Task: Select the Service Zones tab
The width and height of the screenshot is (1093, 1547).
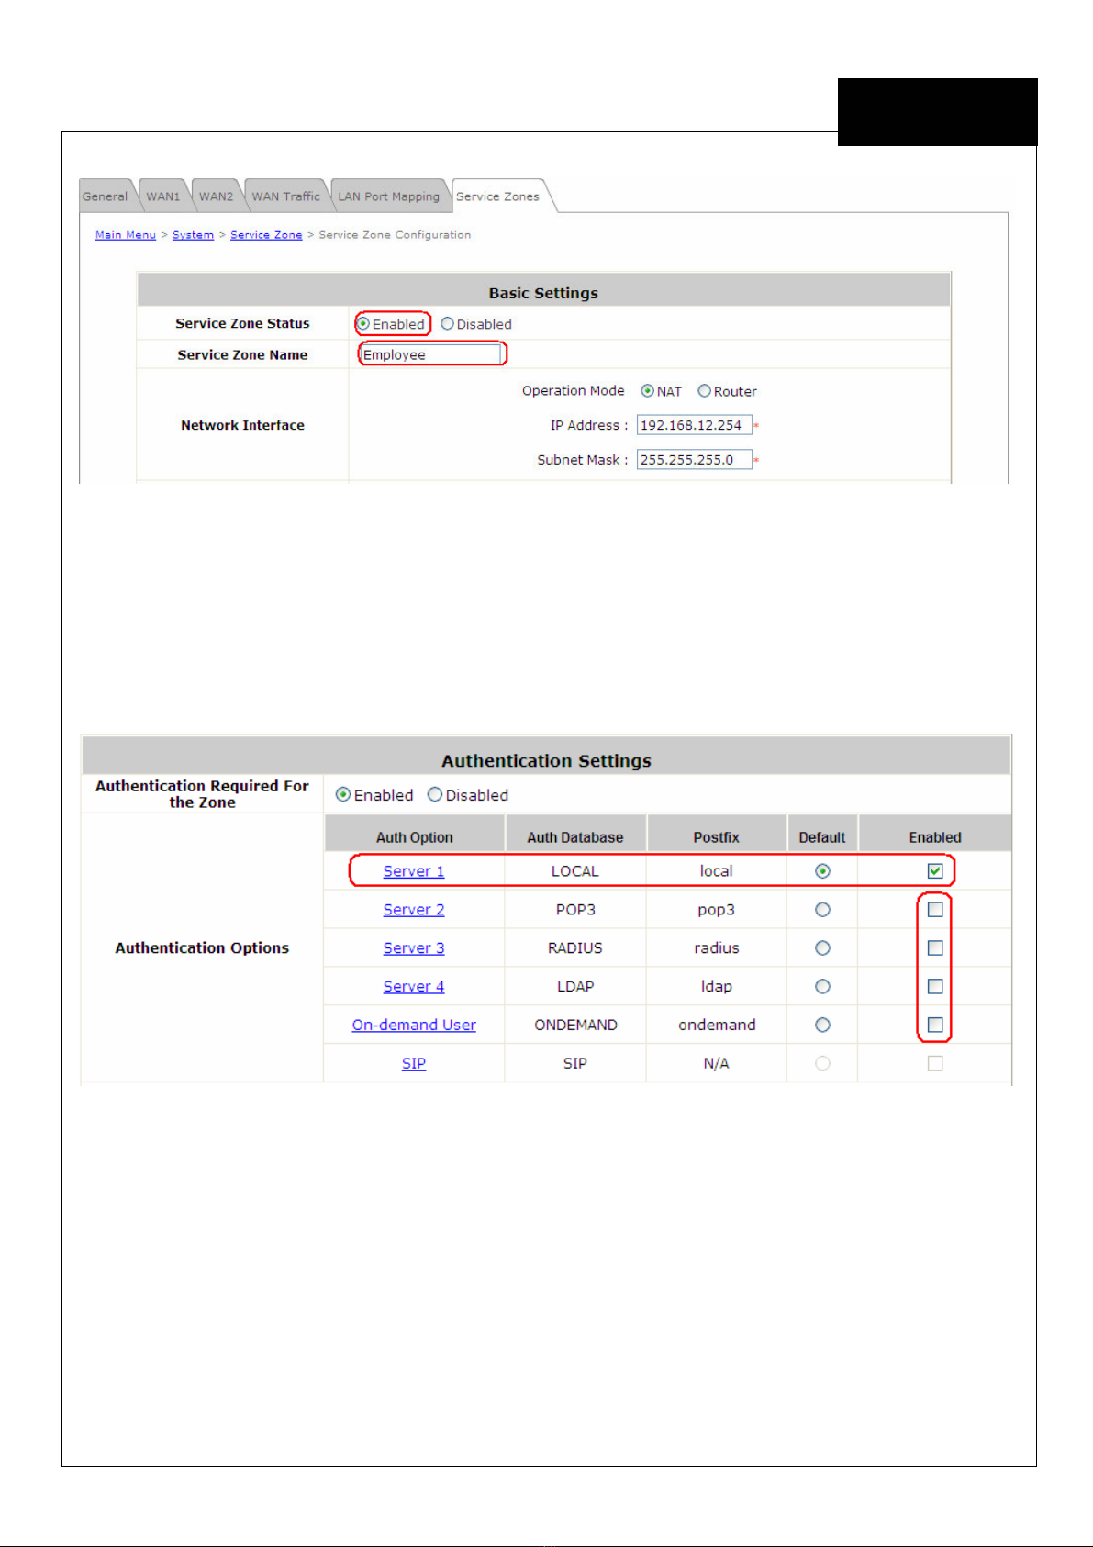Action: (498, 196)
